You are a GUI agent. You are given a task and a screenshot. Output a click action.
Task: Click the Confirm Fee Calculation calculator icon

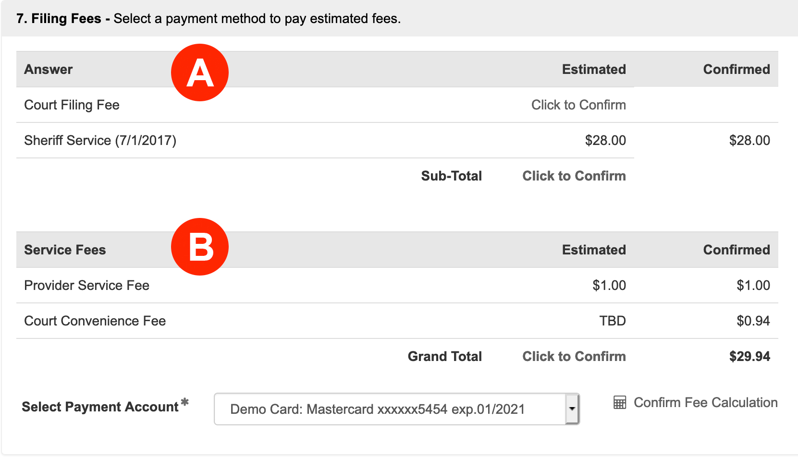pyautogui.click(x=620, y=402)
